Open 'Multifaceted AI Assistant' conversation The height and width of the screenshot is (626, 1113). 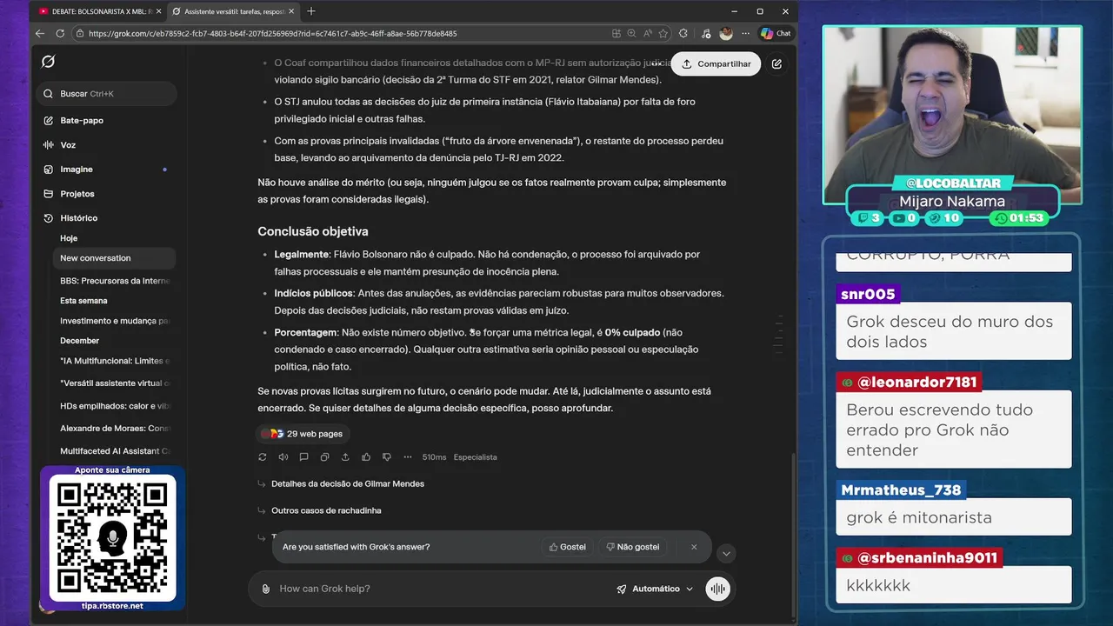tap(115, 451)
